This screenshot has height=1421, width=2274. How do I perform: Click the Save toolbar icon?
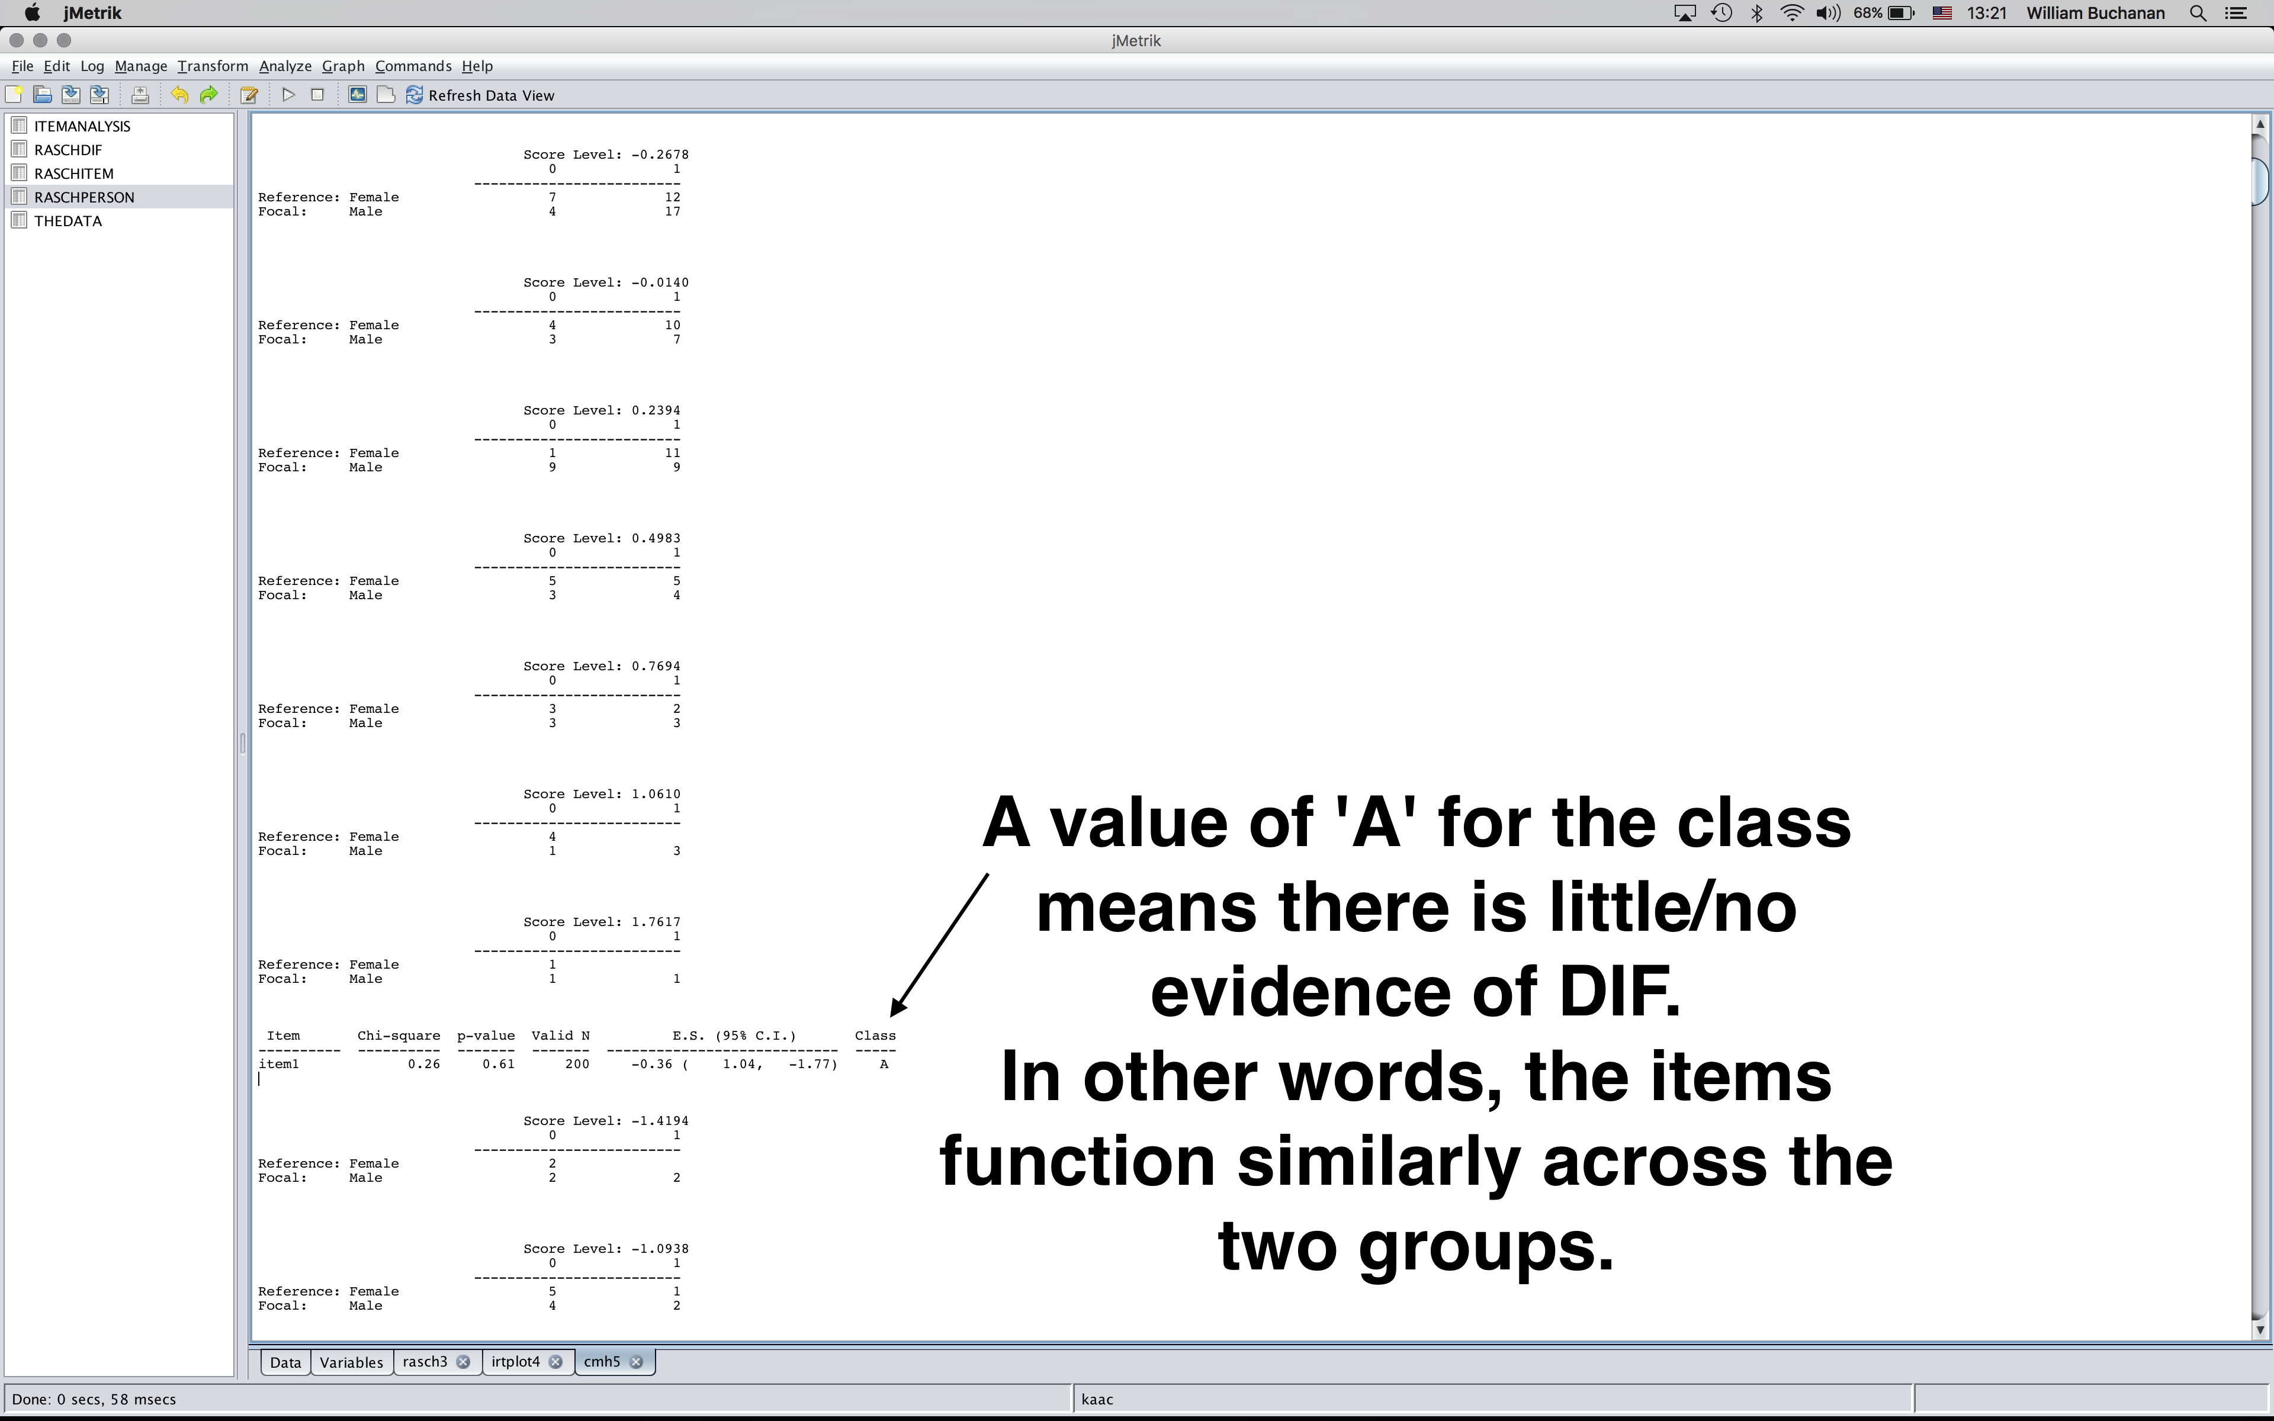[70, 95]
